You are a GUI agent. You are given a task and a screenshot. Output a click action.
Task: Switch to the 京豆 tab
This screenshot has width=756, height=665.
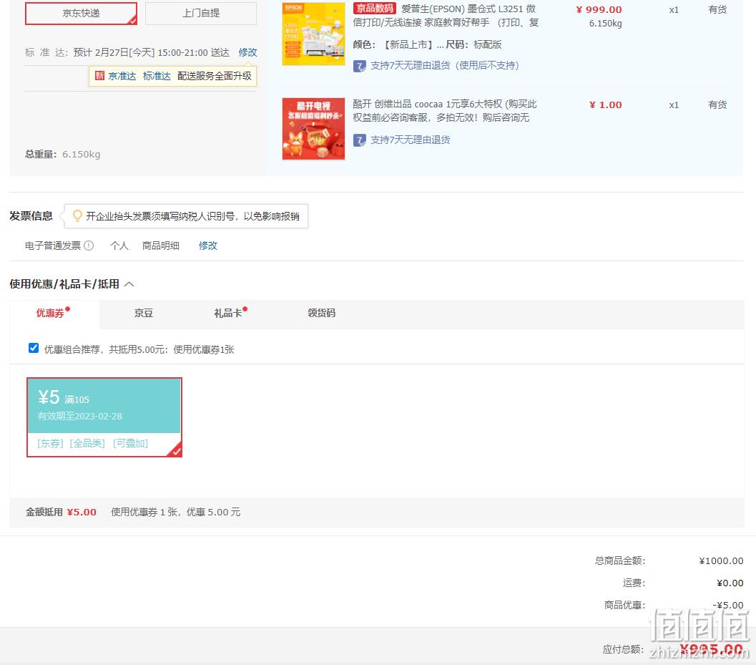click(143, 314)
